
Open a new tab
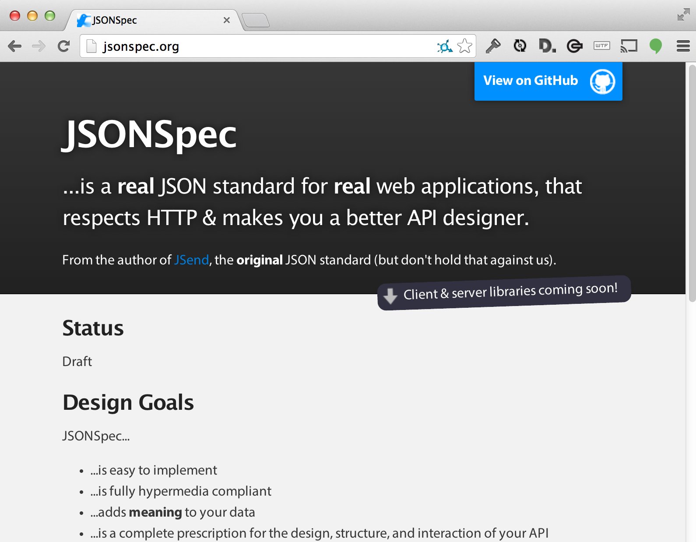pos(256,20)
